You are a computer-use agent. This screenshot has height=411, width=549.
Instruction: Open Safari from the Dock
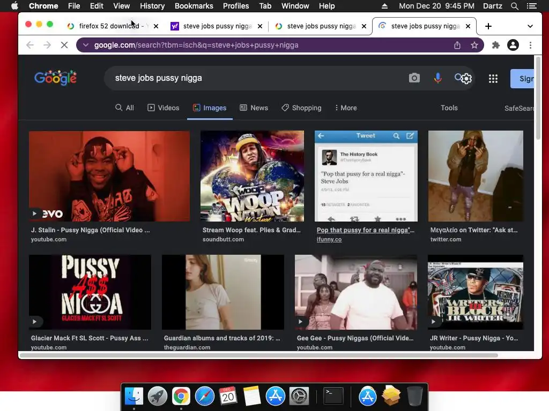pyautogui.click(x=204, y=396)
